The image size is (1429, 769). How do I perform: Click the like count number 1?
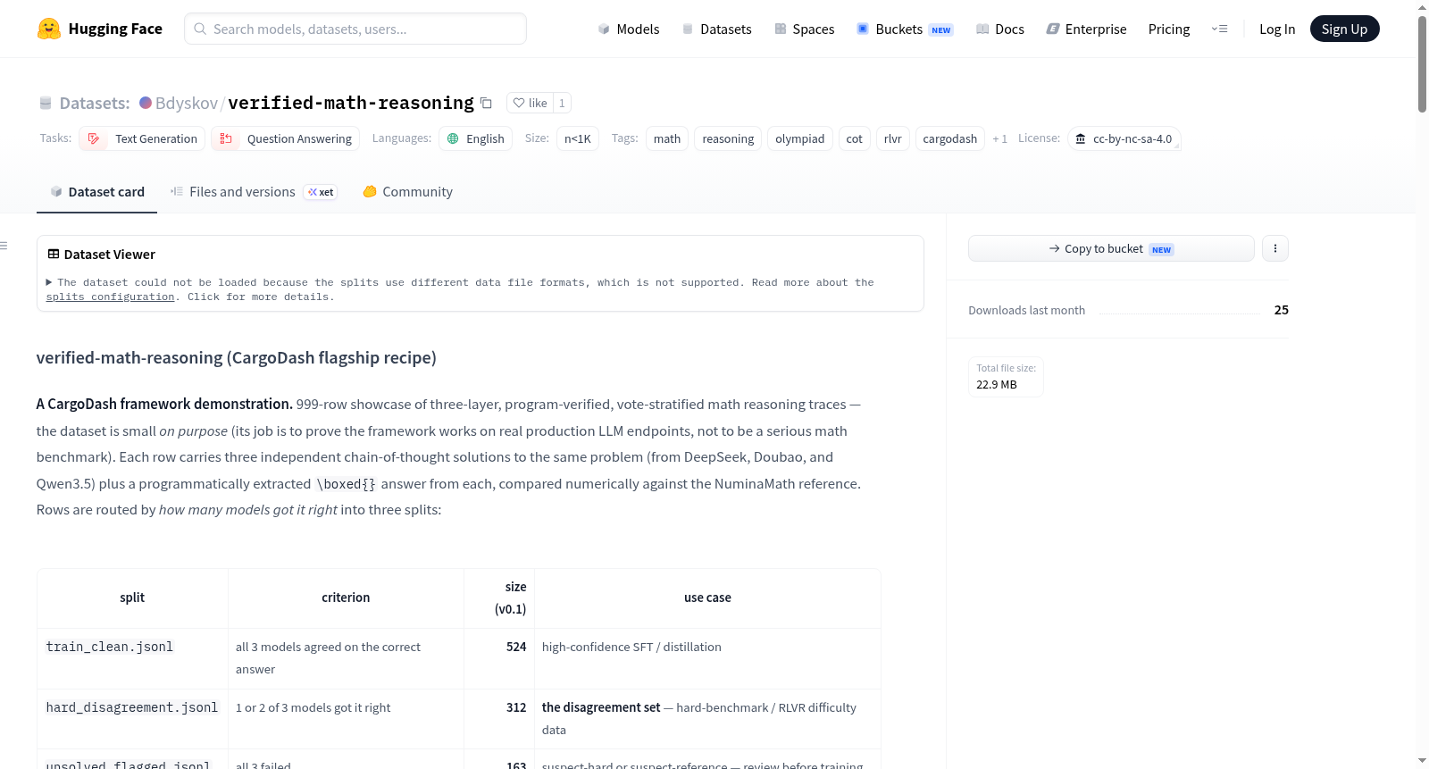click(x=562, y=103)
